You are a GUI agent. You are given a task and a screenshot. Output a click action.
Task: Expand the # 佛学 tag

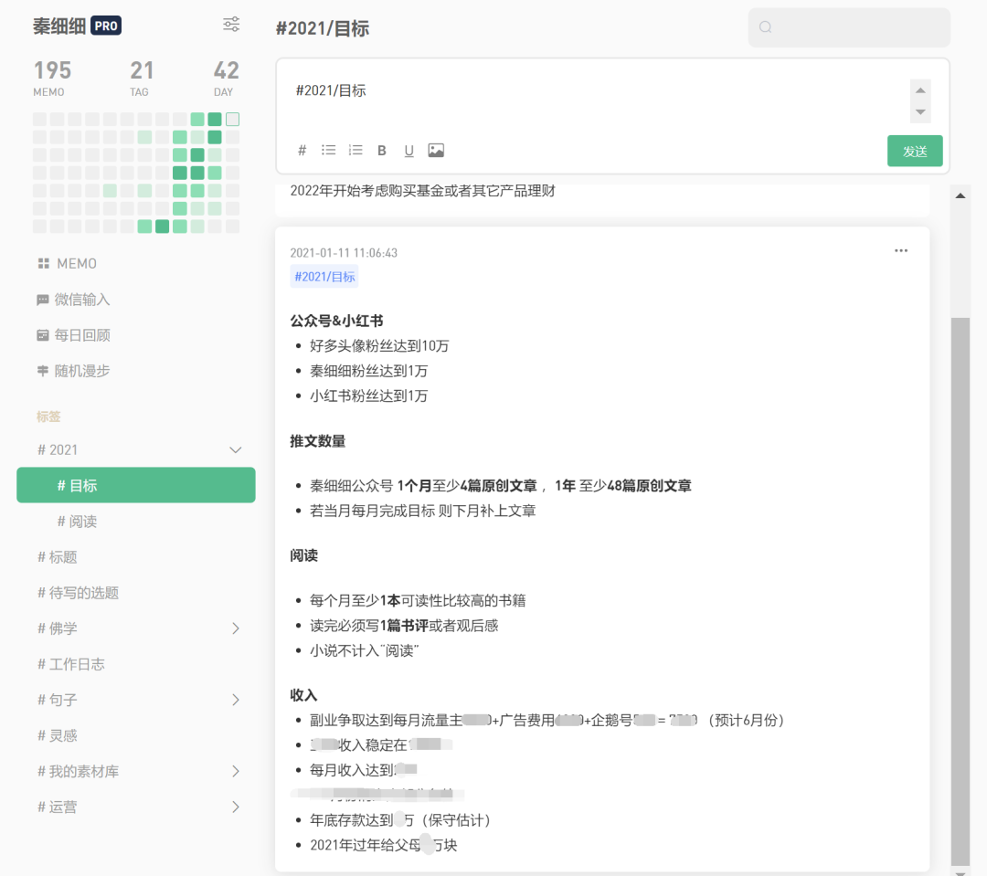click(236, 628)
